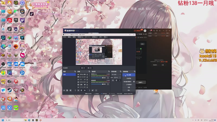Screen dimensions: 217x122
Task: Open Settings button in Controls panel
Action: [129, 87]
